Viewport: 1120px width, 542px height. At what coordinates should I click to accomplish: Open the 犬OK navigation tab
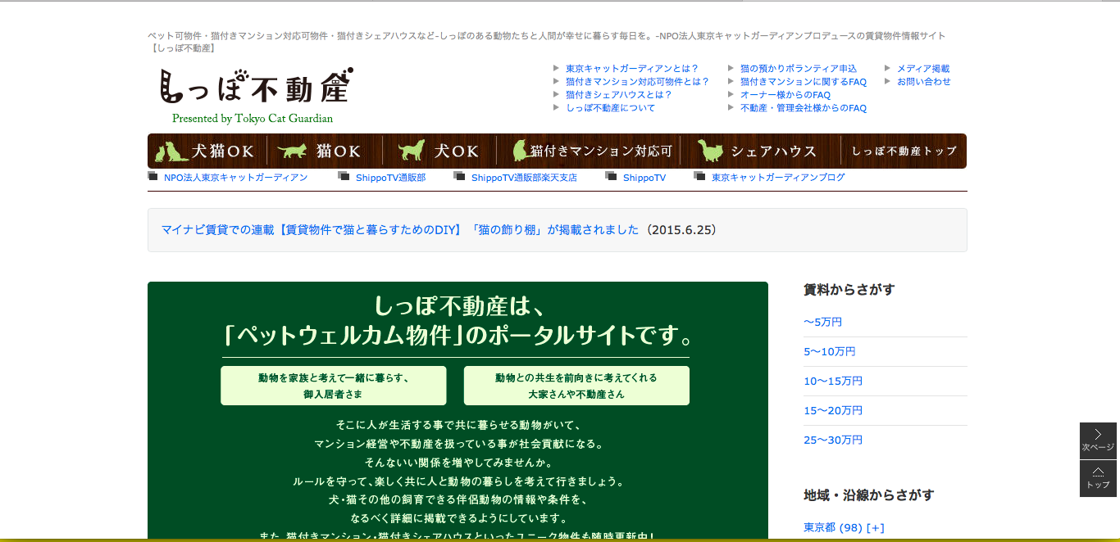[439, 151]
